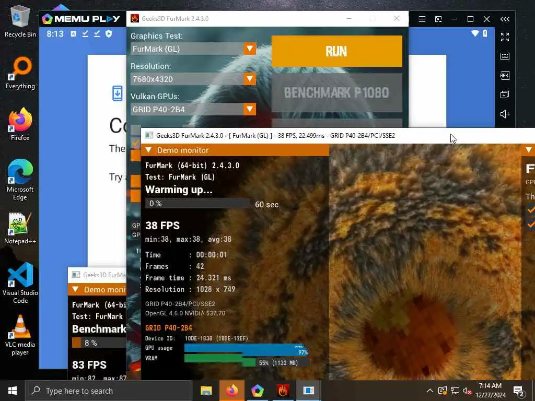Screen dimensions: 535x401
Task: Open the Graphics Test dropdown
Action: click(193, 49)
